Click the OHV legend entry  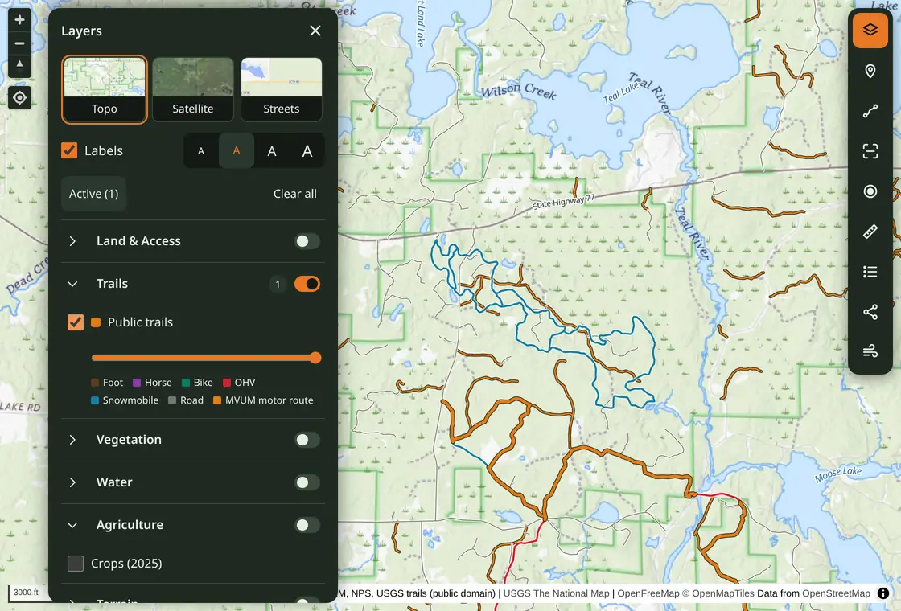point(239,383)
